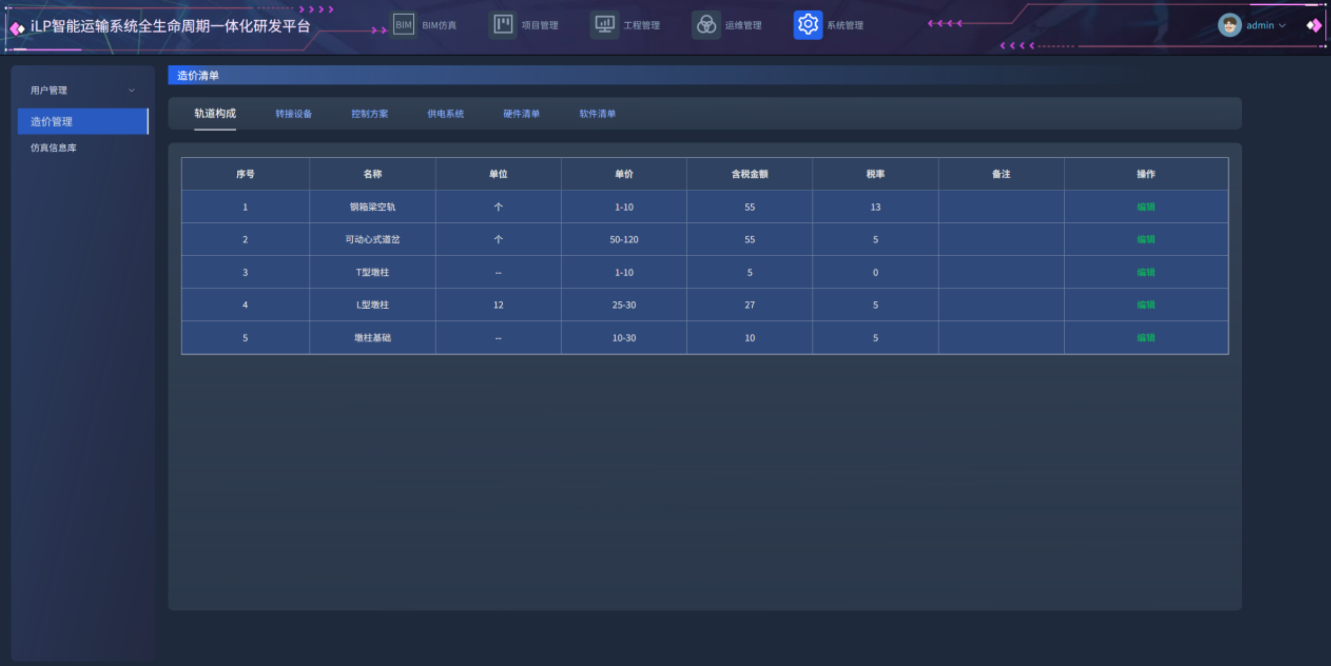1331x666 pixels.
Task: Click 编辑 for T型墩柱 row
Action: 1145,272
